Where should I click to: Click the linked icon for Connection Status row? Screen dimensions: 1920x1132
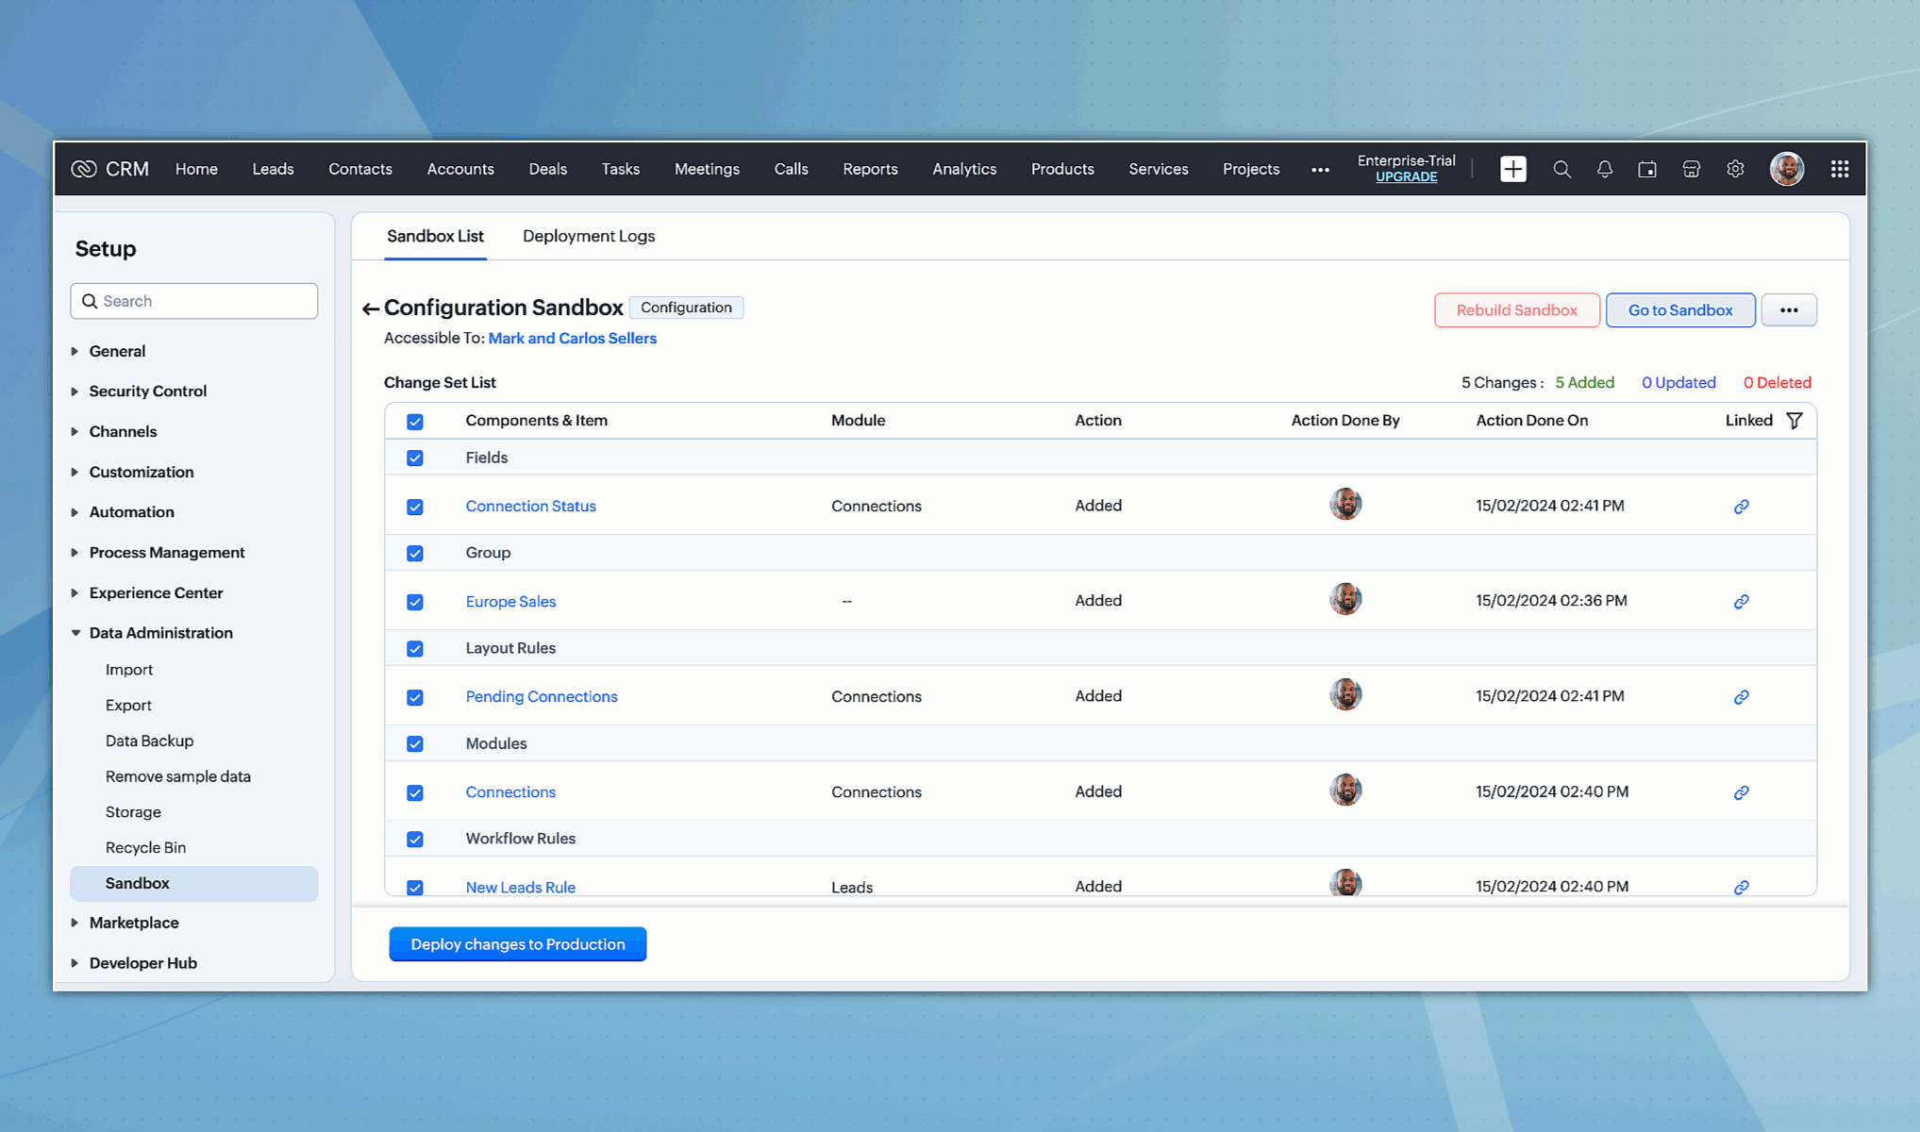tap(1741, 507)
